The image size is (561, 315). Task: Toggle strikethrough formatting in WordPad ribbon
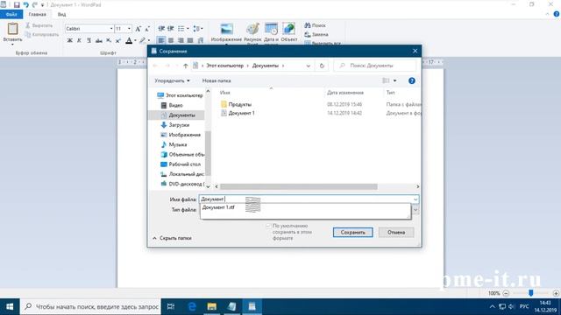[99, 41]
